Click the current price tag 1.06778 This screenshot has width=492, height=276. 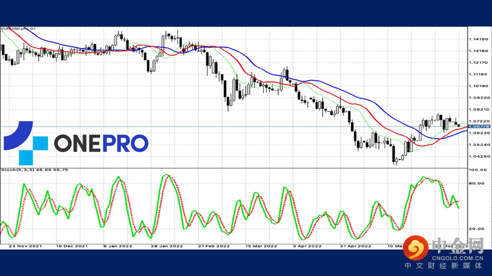[x=479, y=127]
